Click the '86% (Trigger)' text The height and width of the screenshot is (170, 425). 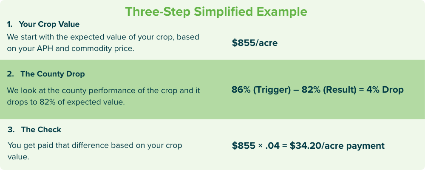[x=261, y=90]
